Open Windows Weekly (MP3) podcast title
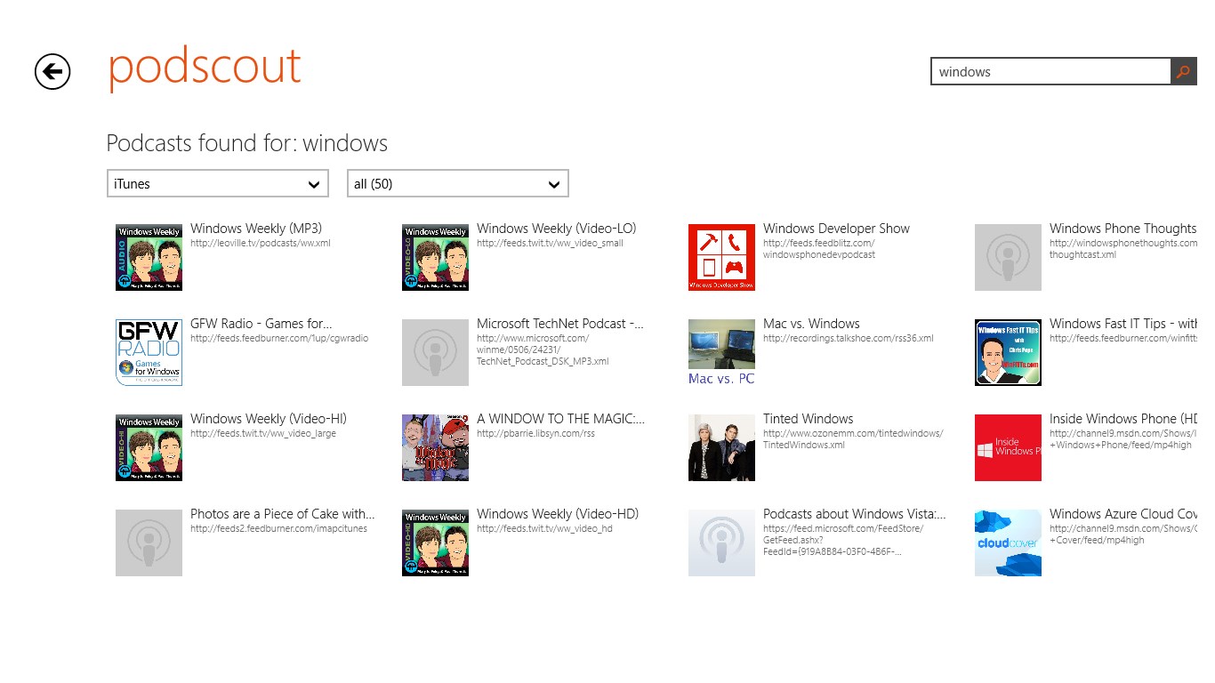 [256, 229]
